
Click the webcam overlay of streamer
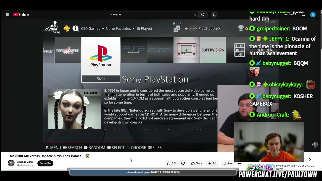point(269,142)
